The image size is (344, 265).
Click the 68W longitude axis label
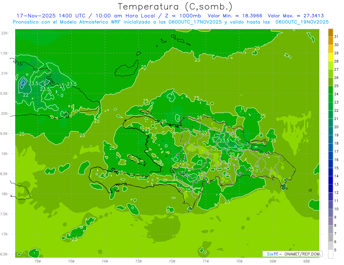(x=306, y=261)
